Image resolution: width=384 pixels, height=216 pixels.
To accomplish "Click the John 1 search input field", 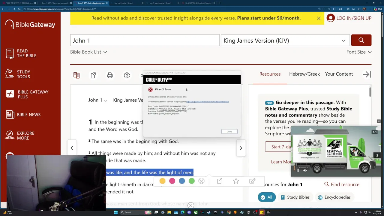I will tap(145, 40).
